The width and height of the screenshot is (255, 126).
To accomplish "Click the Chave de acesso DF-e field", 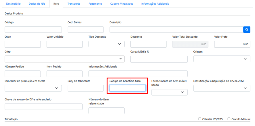I will pos(43,106).
